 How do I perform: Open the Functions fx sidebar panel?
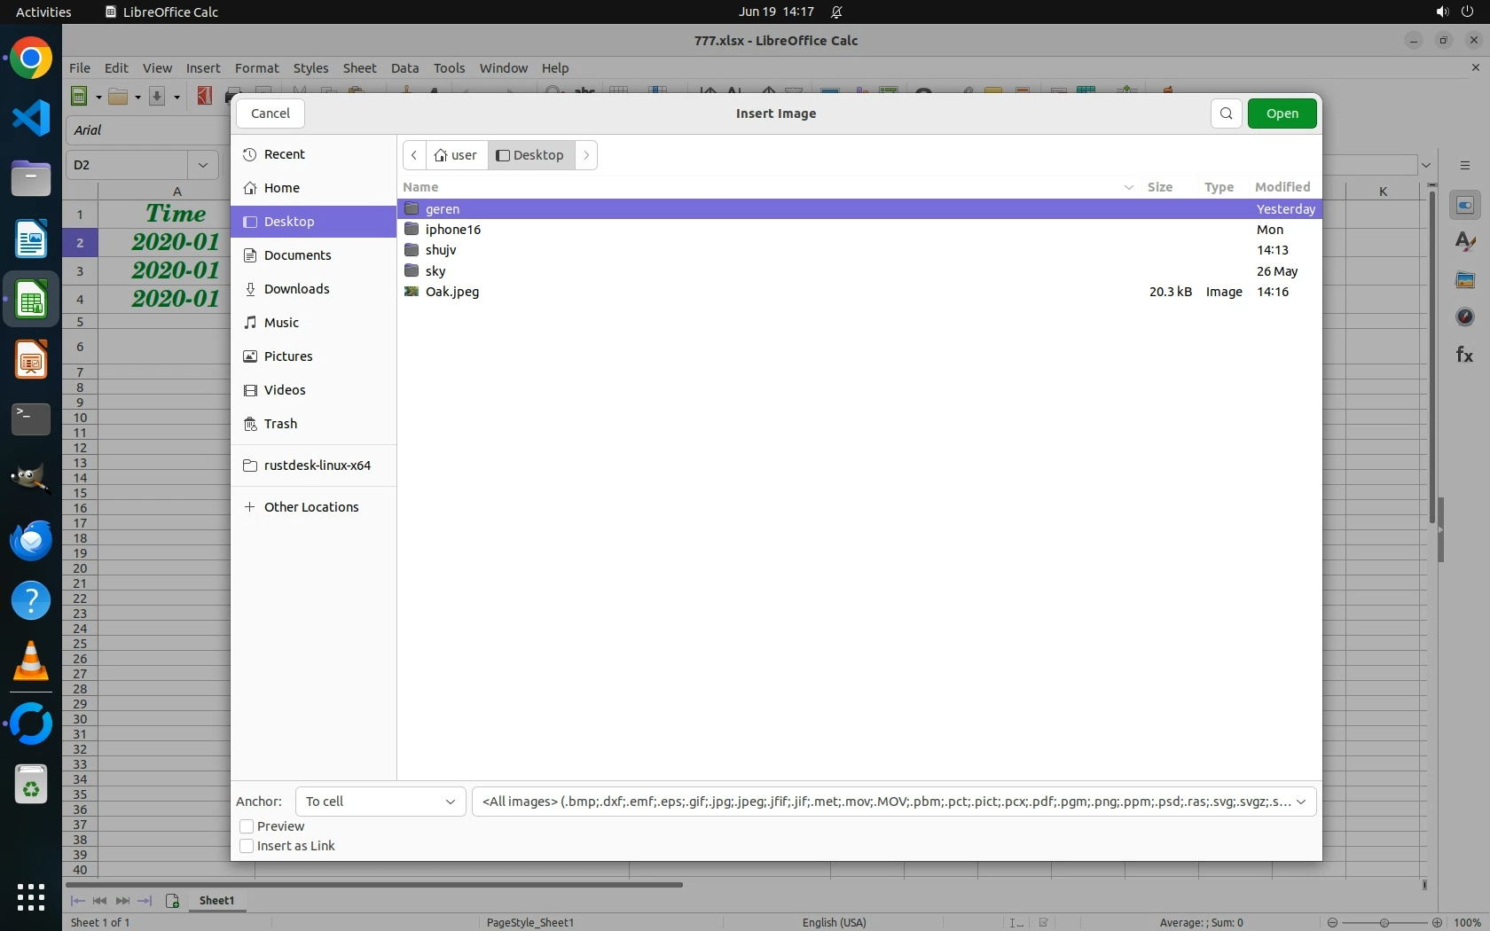[1464, 355]
